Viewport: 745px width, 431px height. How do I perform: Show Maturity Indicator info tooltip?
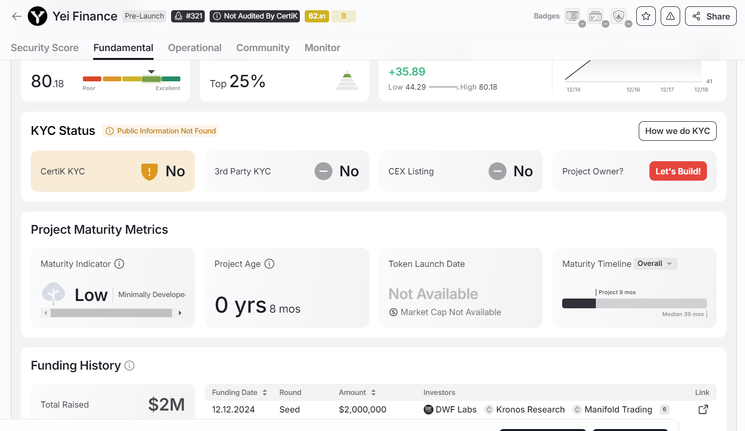pyautogui.click(x=119, y=263)
